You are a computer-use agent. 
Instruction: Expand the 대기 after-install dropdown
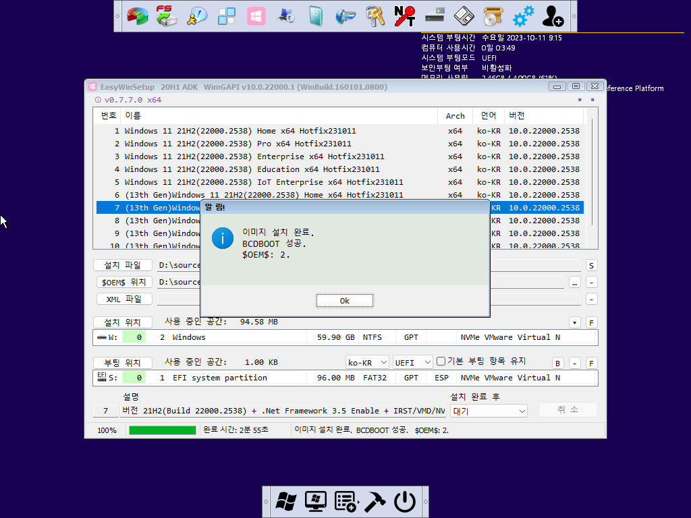click(489, 411)
